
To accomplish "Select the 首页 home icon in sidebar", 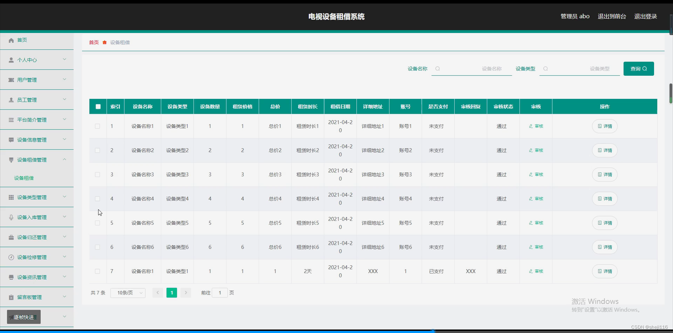I will pyautogui.click(x=11, y=40).
